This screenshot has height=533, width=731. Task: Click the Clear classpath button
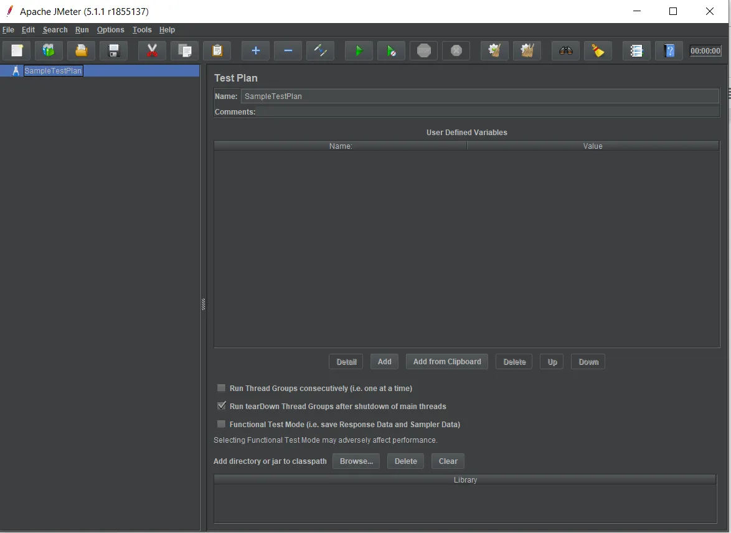pyautogui.click(x=448, y=461)
